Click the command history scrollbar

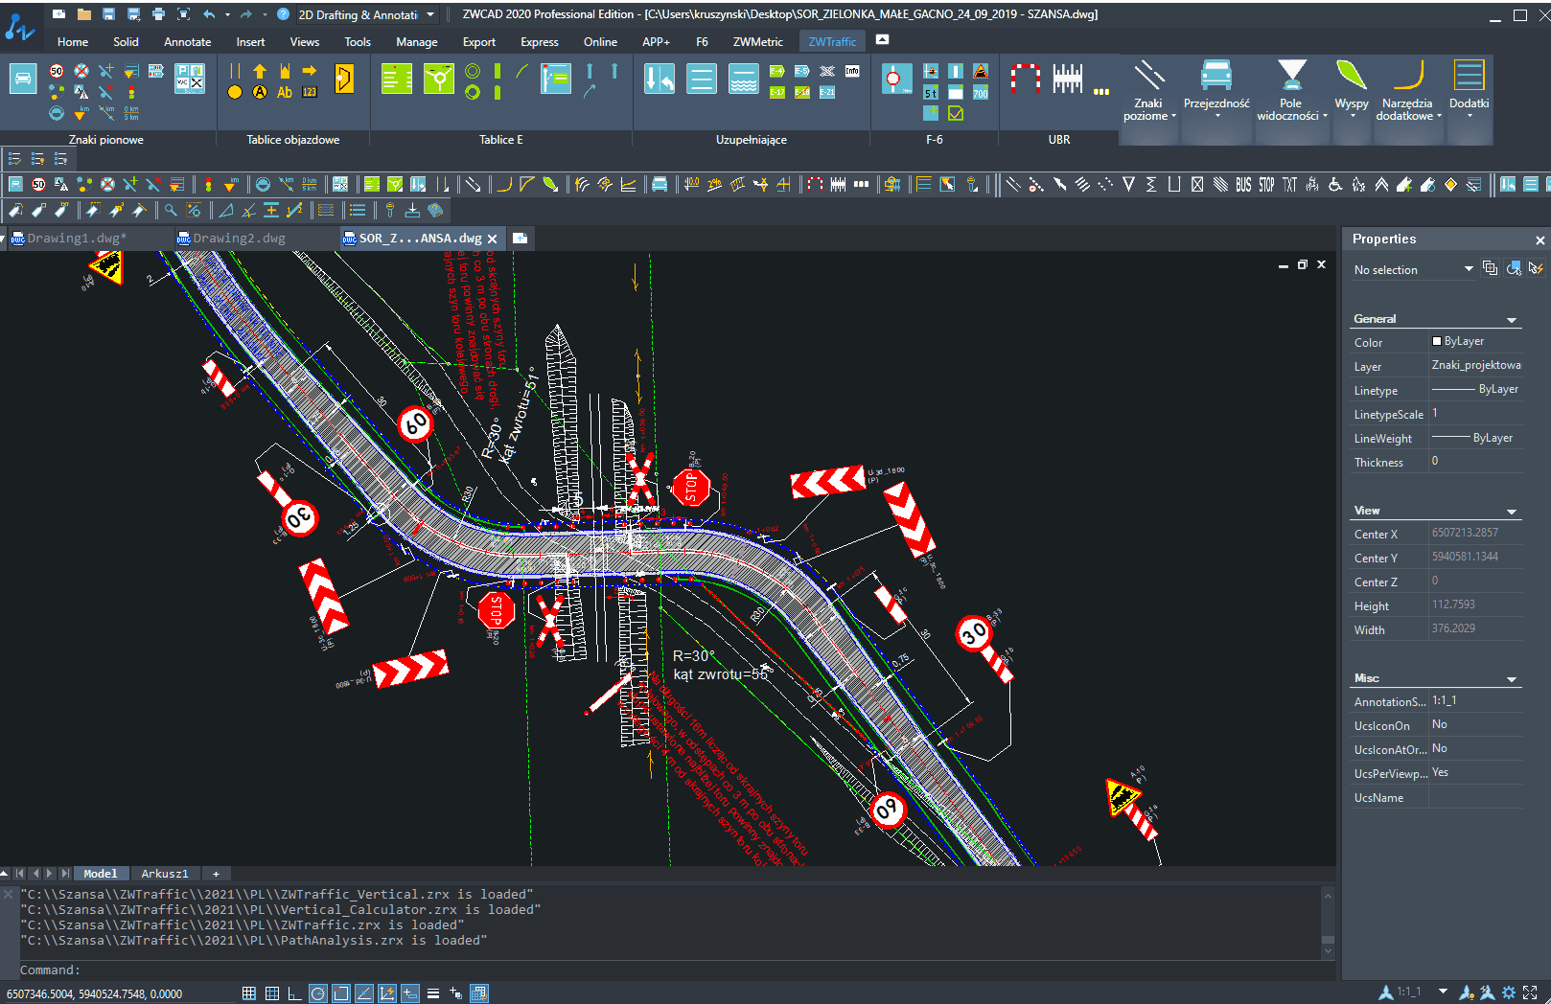pyautogui.click(x=1328, y=924)
